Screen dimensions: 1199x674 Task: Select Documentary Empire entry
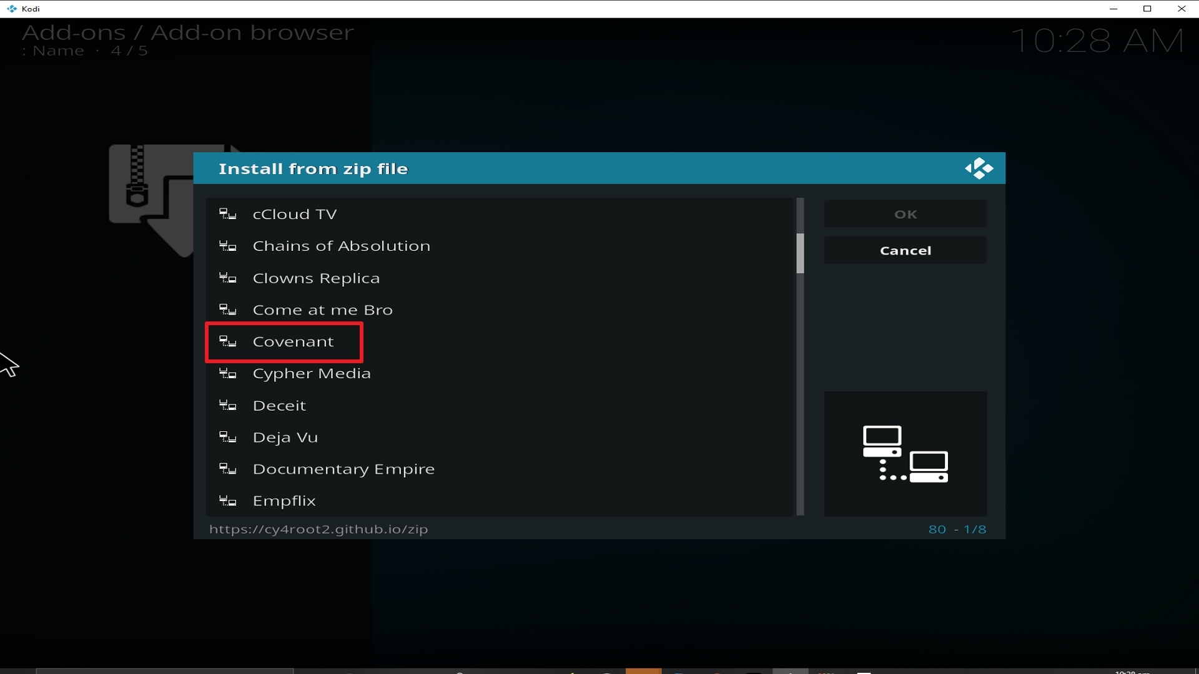(x=500, y=469)
